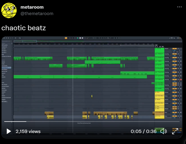Image resolution: width=186 pixels, height=144 pixels.
Task: Collapse the Perc group track
Action: coord(156,109)
